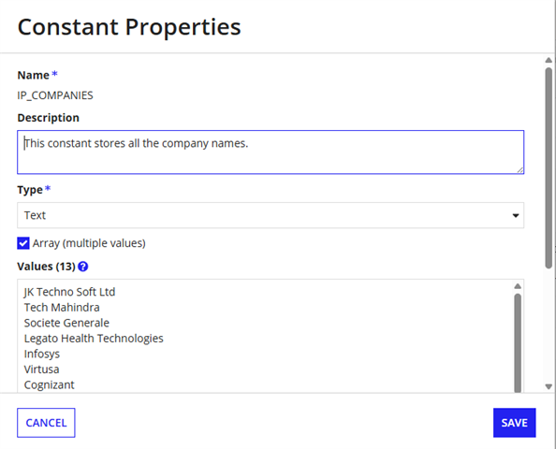Click on the 'Tech Mahindra' value line

62,307
